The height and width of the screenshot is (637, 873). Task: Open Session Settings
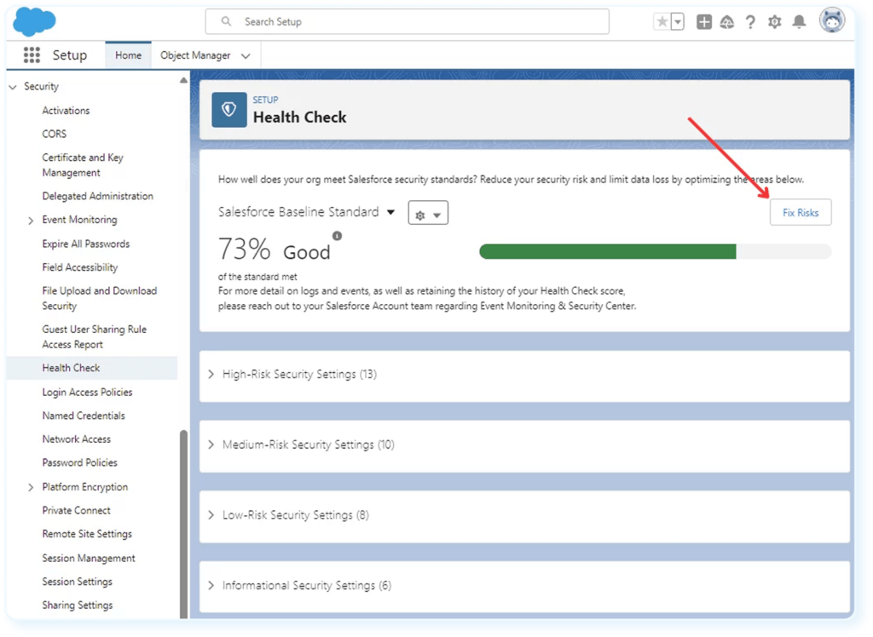[x=77, y=582]
